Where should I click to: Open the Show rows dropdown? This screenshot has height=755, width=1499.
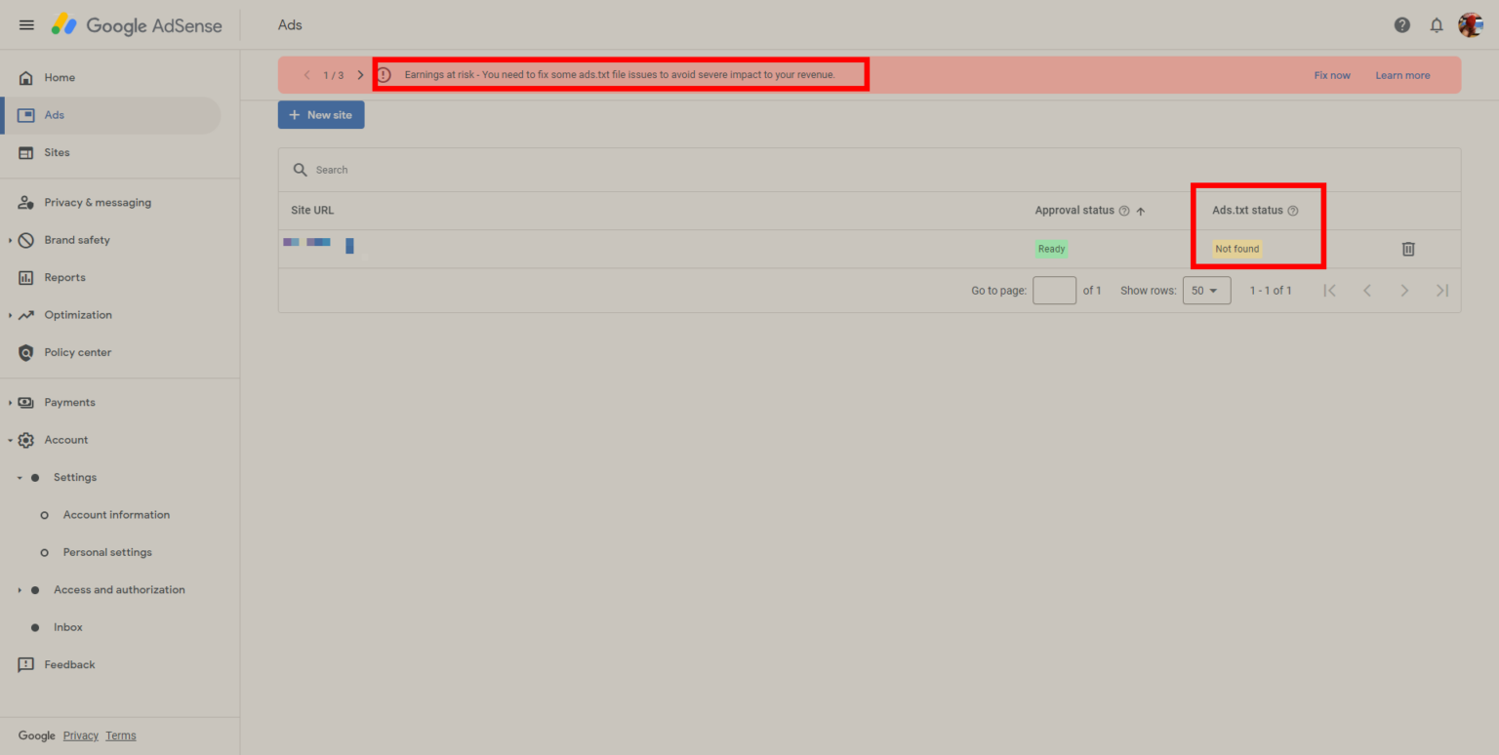tap(1206, 290)
